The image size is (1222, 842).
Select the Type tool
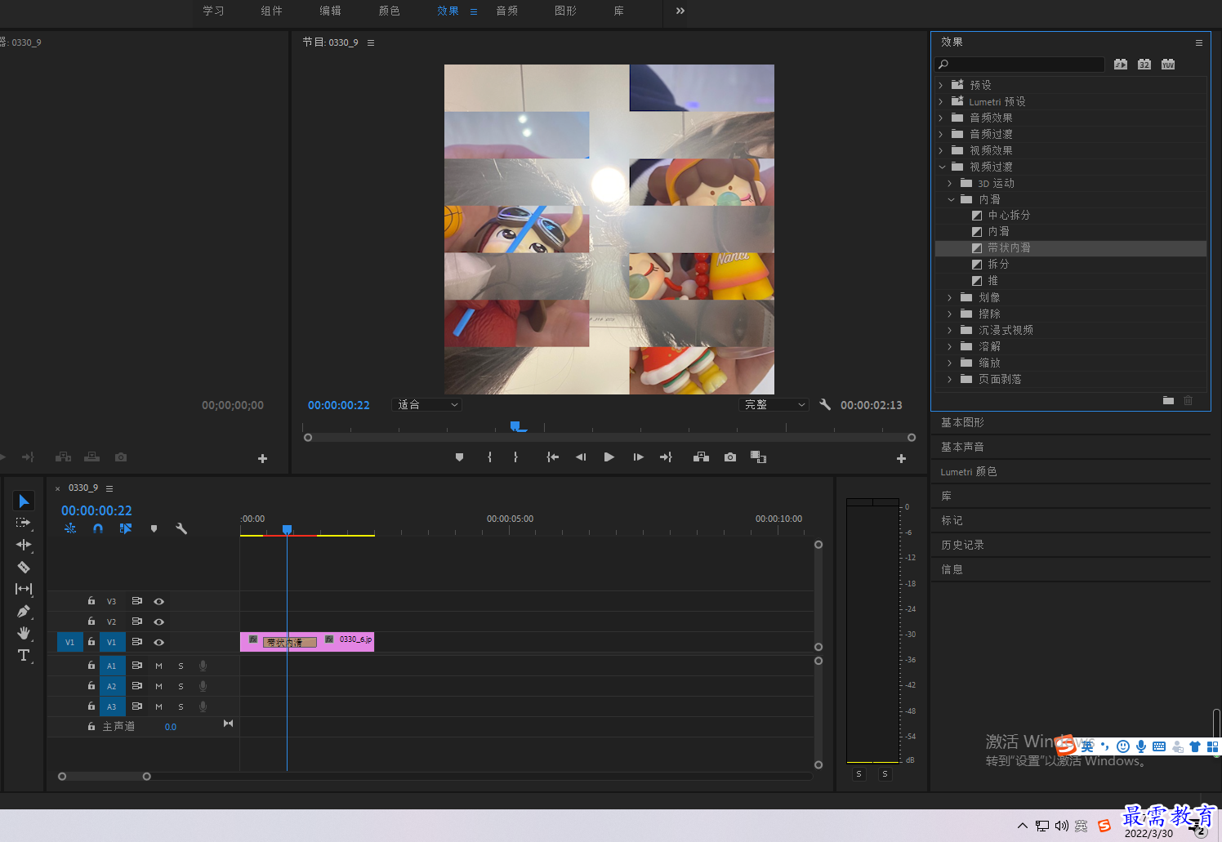[24, 655]
